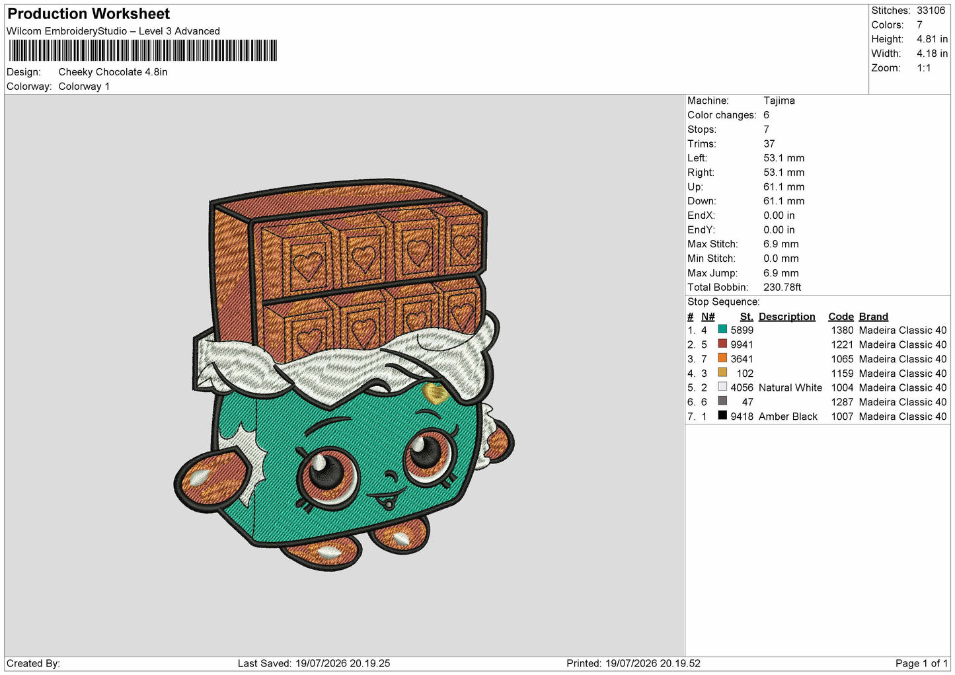Viewport: 955px width, 675px height.
Task: Click the Description column header
Action: pos(787,317)
